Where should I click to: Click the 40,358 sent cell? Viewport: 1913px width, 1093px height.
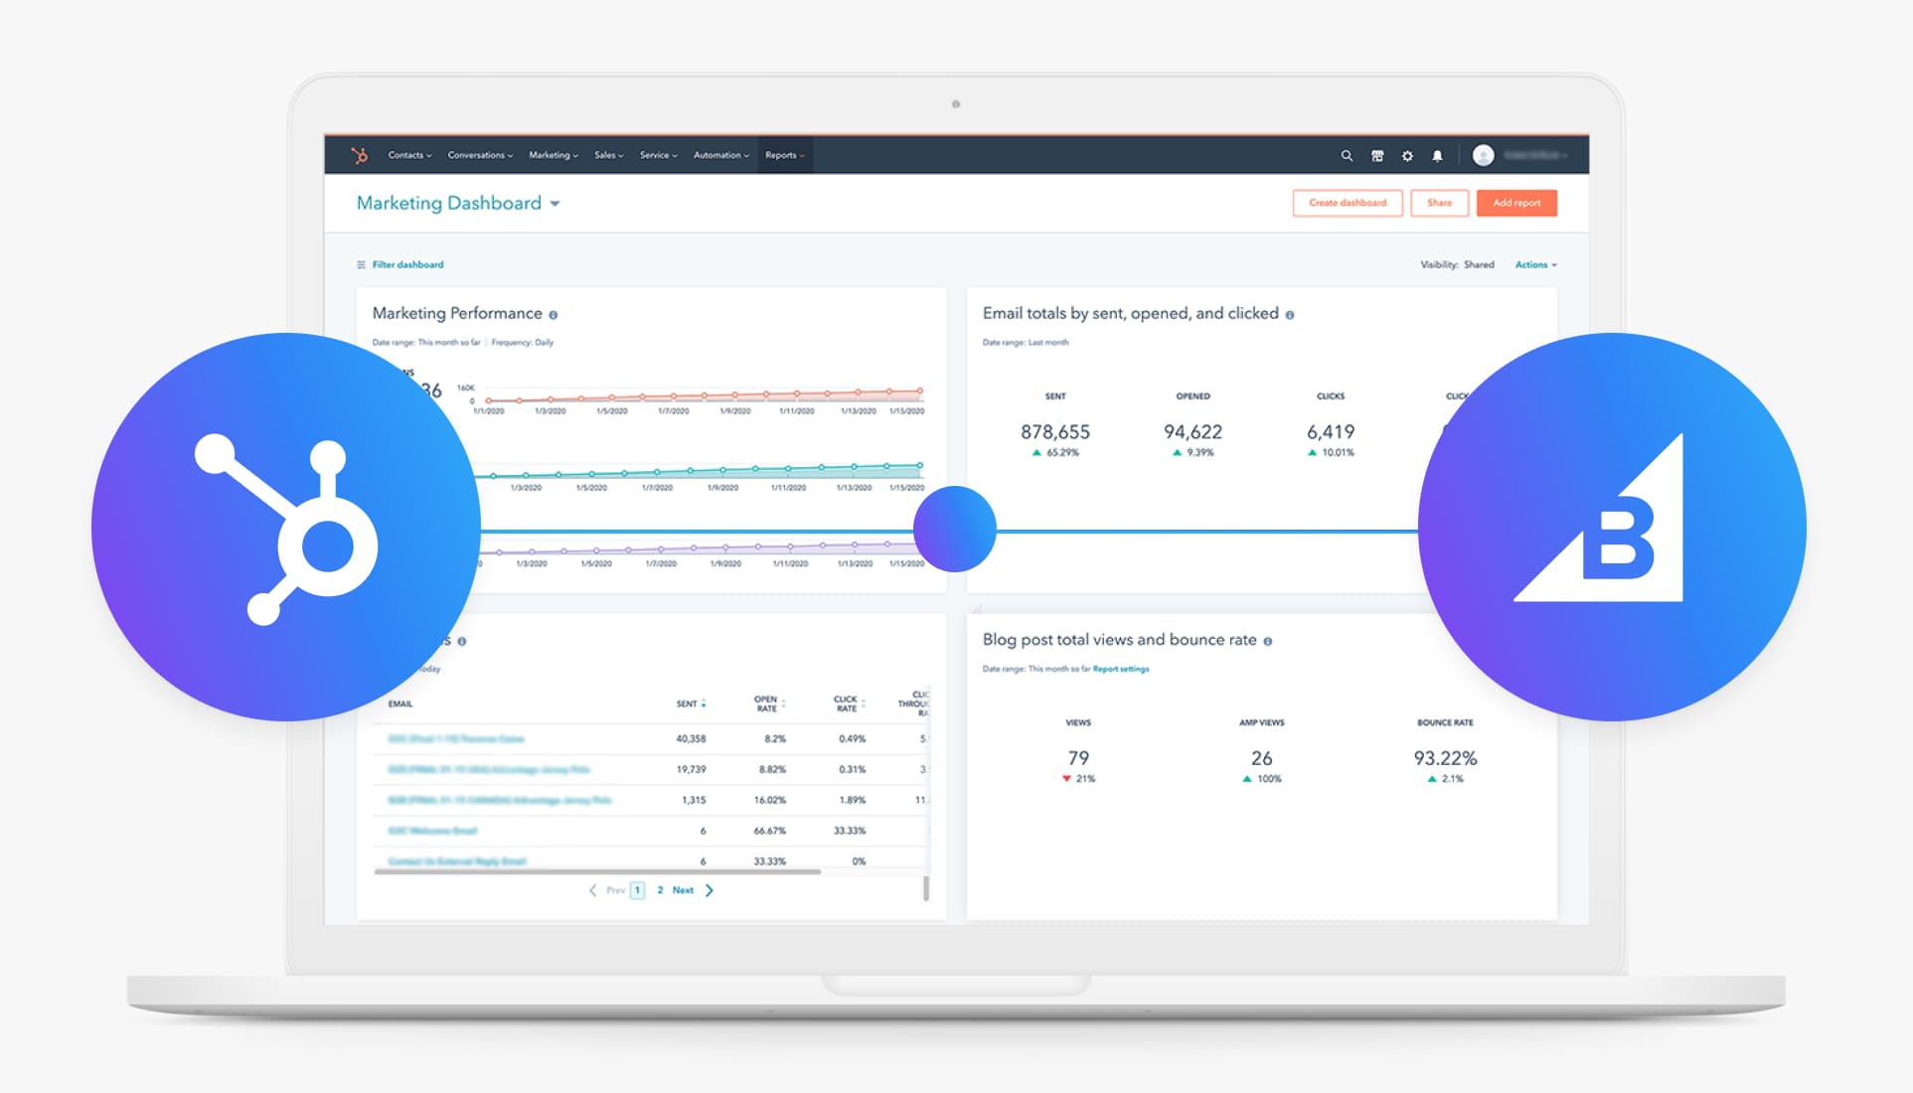pyautogui.click(x=691, y=739)
